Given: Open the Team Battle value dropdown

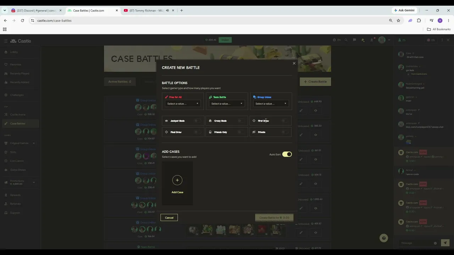Looking at the screenshot, I should (x=227, y=103).
